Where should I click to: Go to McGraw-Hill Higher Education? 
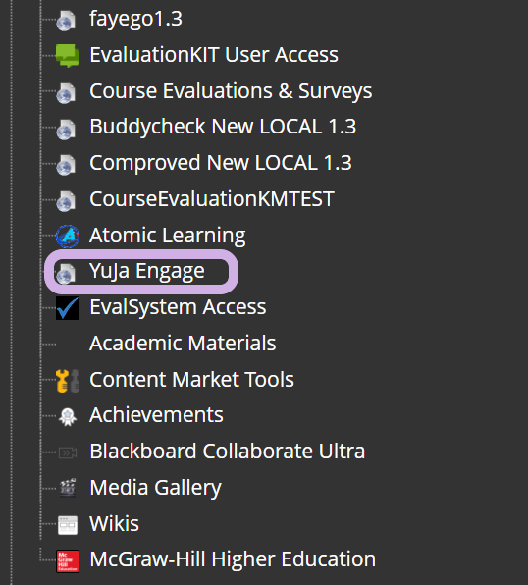pyautogui.click(x=233, y=559)
